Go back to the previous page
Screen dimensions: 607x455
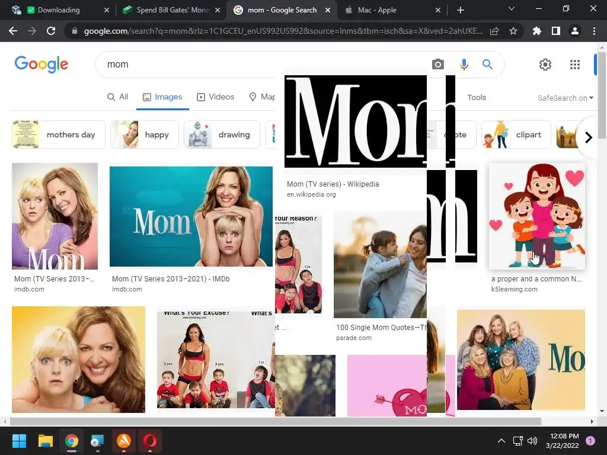point(13,31)
